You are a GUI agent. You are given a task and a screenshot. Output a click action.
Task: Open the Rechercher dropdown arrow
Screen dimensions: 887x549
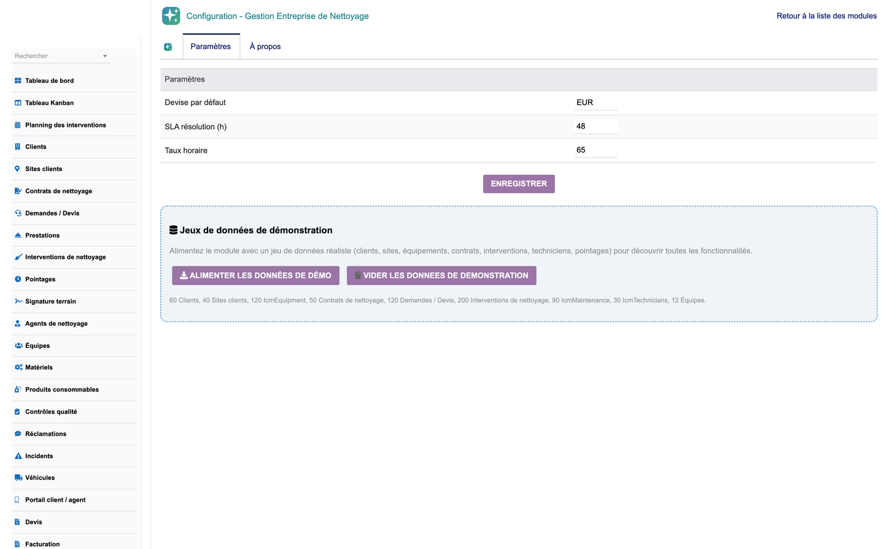coord(105,56)
